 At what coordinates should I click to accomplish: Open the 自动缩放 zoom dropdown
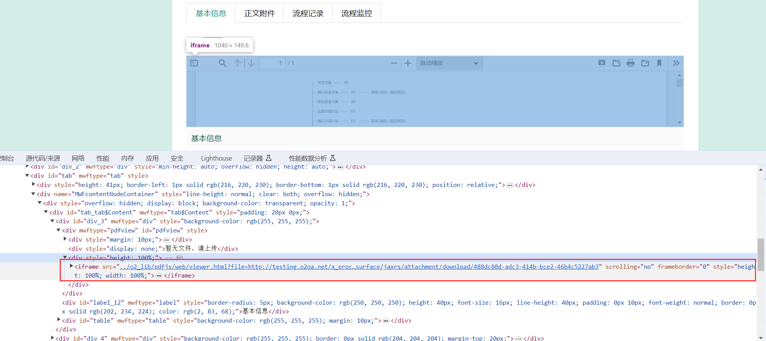click(450, 63)
